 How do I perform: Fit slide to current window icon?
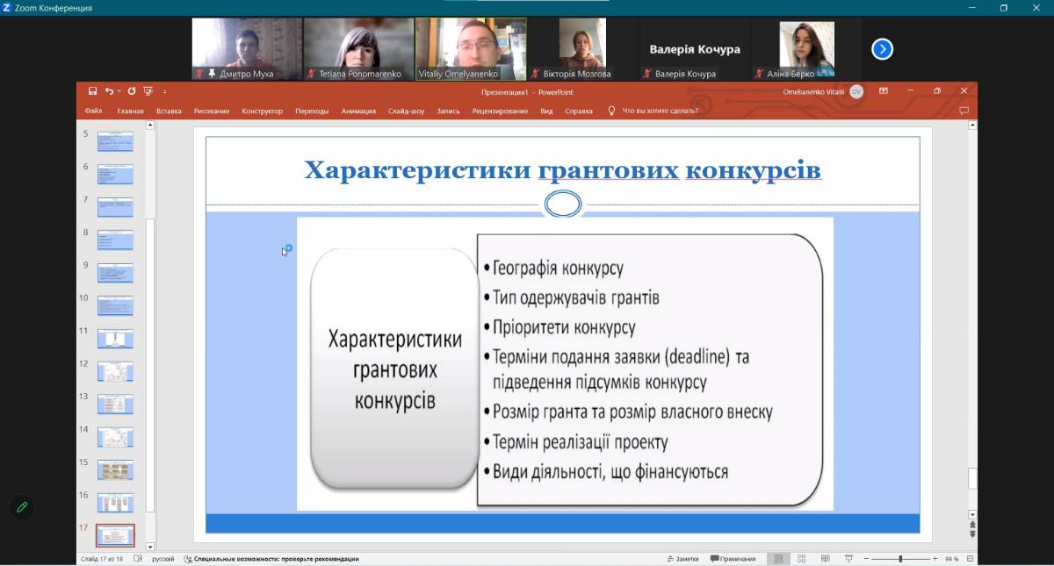coord(970,559)
